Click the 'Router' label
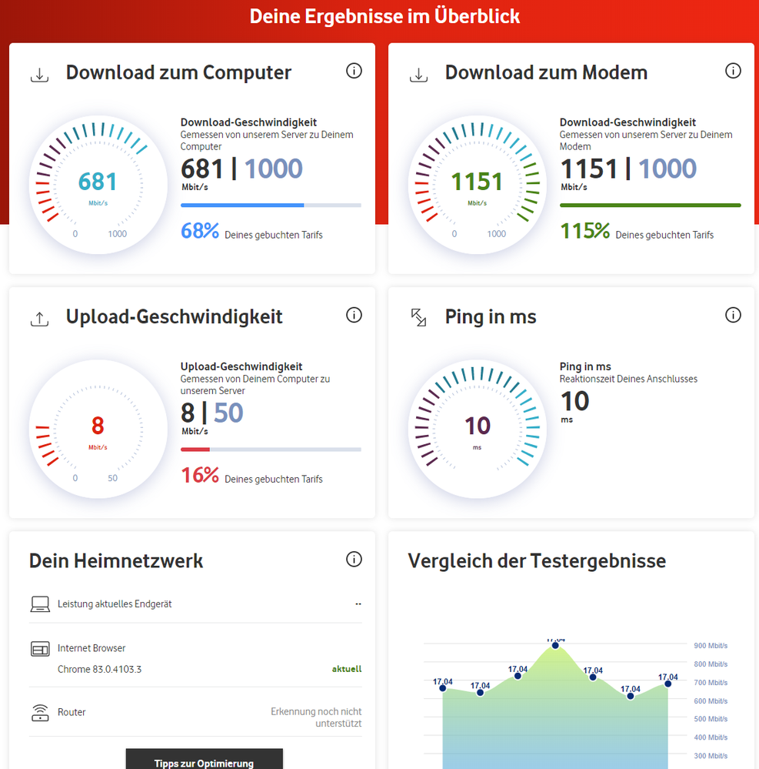 click(72, 712)
